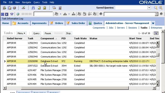Switch to the Agreements tab
165x93 pixels.
(x=39, y=23)
